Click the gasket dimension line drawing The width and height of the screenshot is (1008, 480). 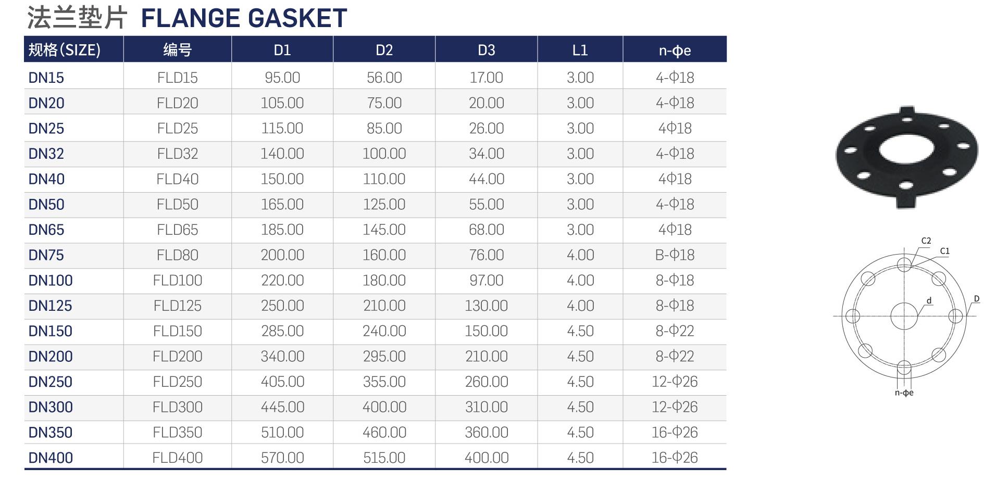pos(907,316)
